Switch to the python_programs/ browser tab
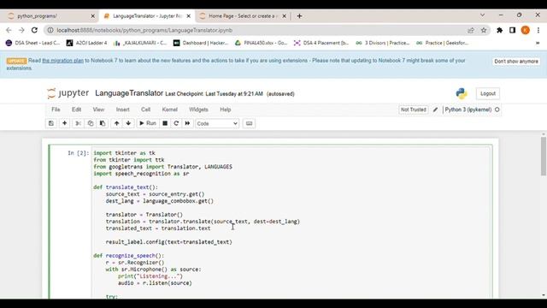 pos(49,16)
